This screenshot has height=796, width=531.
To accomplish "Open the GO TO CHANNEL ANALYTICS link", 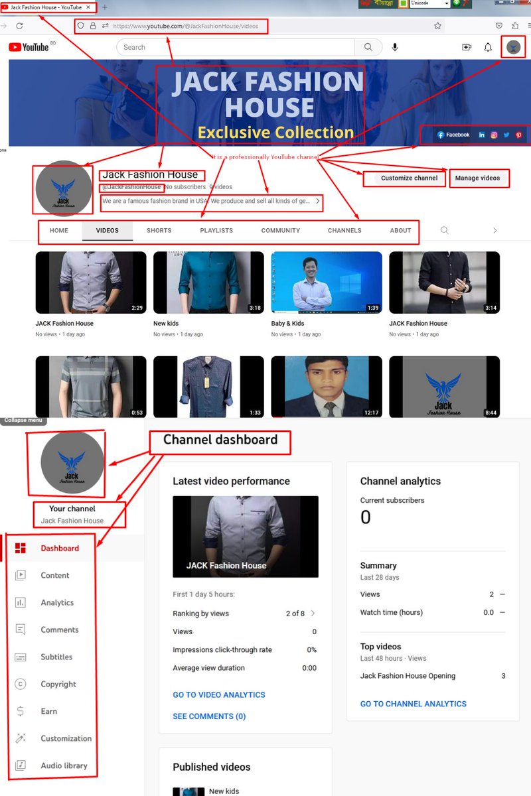I will 413,704.
